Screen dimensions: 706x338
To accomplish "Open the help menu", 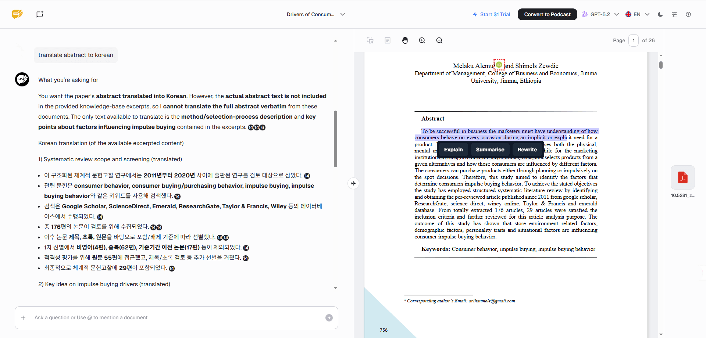I will pyautogui.click(x=688, y=14).
